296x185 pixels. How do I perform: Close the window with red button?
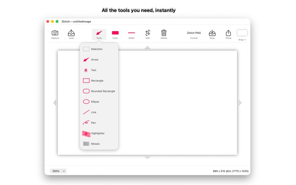pos(48,21)
